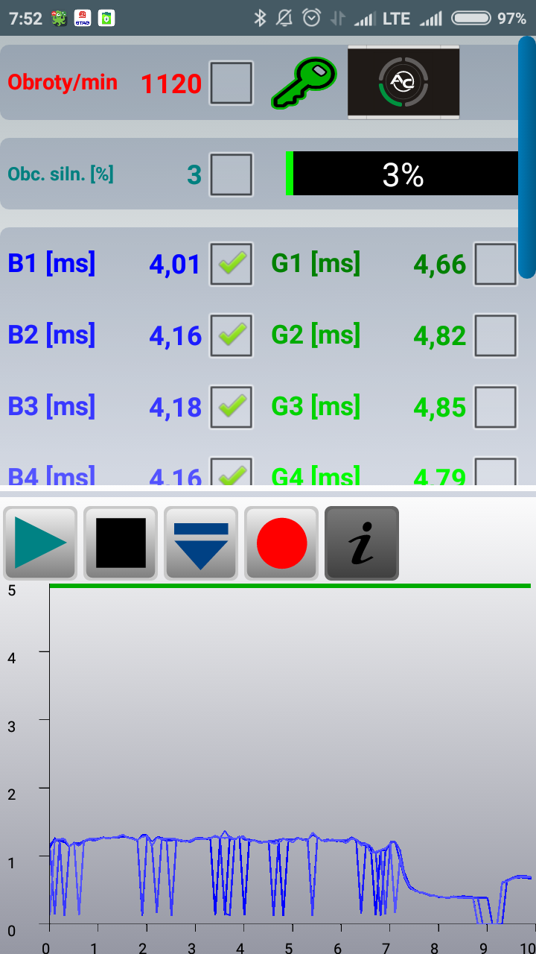Viewport: 536px width, 954px height.
Task: Enable the Obroty/min checkbox
Action: pos(232,83)
